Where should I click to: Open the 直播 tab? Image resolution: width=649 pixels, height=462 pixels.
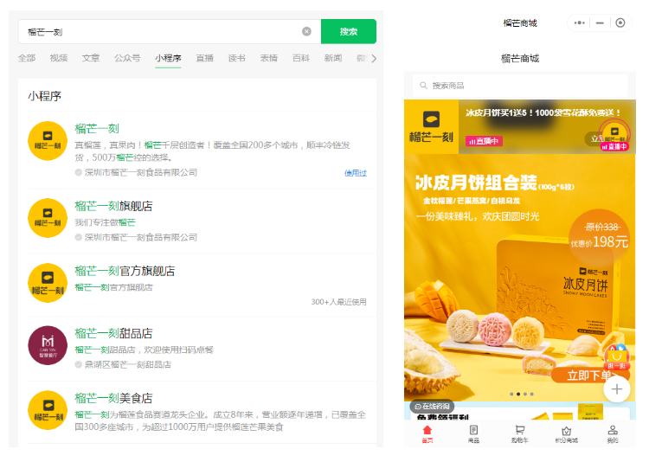pyautogui.click(x=204, y=59)
